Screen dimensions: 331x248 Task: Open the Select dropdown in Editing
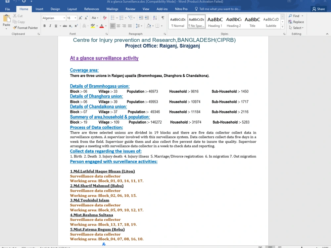[296, 28]
